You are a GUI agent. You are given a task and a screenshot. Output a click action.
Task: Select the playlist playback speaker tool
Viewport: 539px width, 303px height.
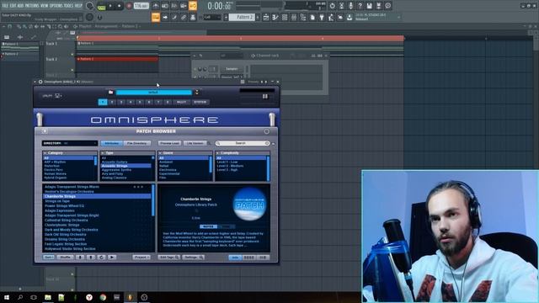pos(66,26)
